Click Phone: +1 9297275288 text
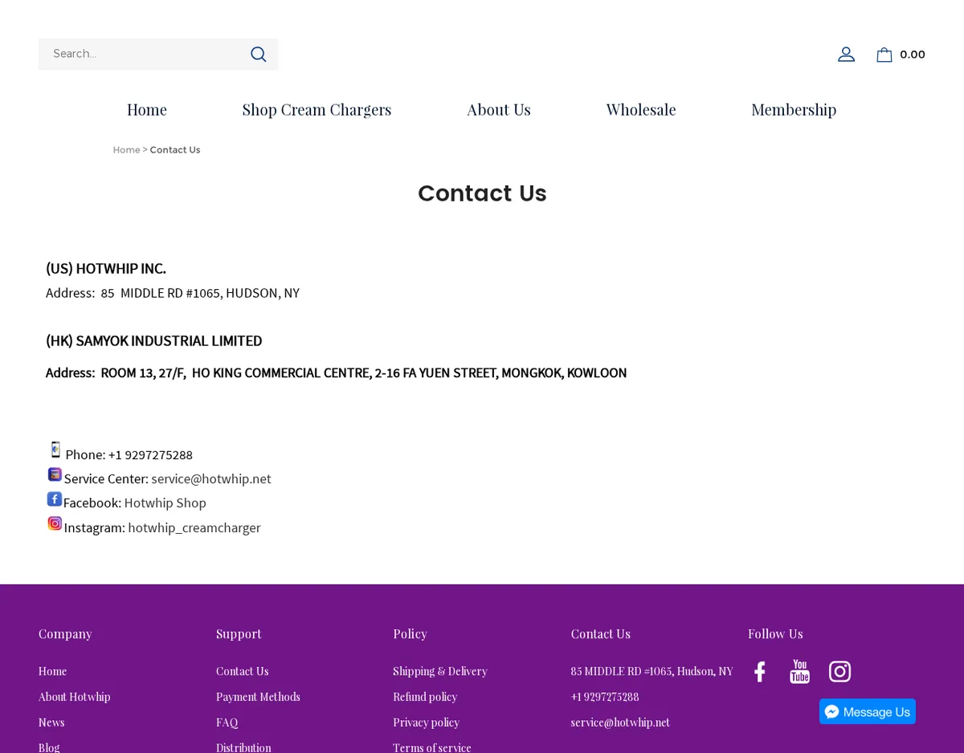Image resolution: width=964 pixels, height=753 pixels. point(129,454)
